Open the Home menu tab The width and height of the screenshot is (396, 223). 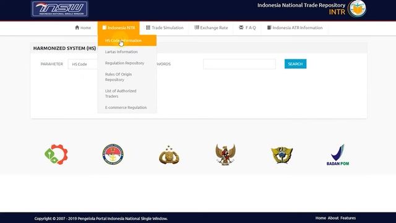coord(83,28)
